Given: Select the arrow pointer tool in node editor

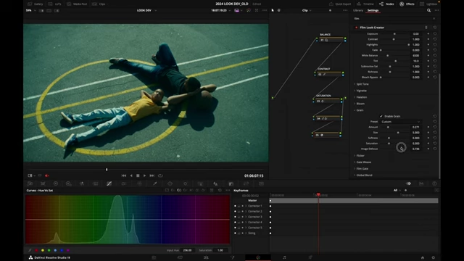Looking at the screenshot, I should [273, 10].
